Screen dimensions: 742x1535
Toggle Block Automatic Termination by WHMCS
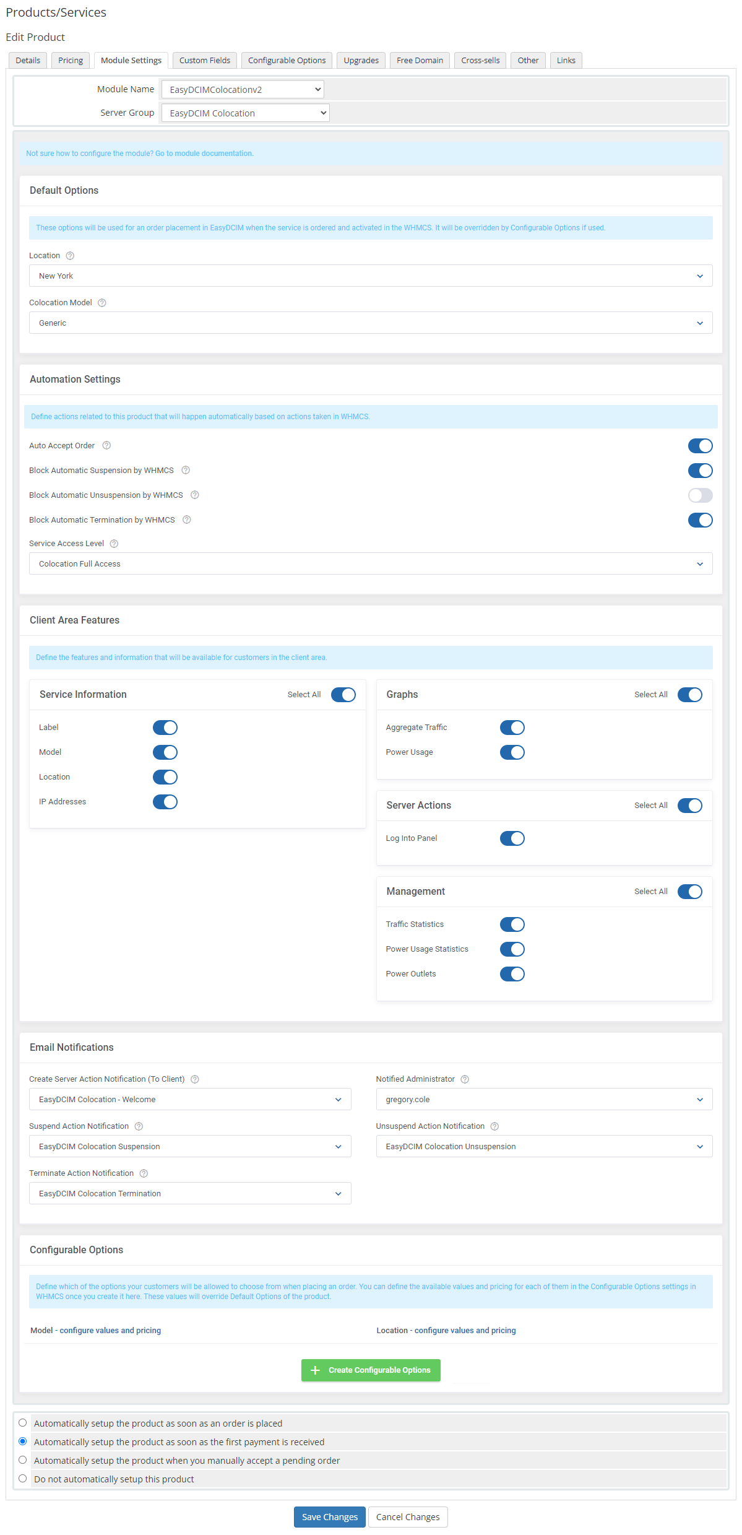[x=700, y=520]
